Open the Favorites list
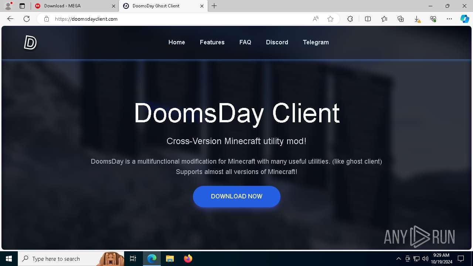 tap(384, 19)
